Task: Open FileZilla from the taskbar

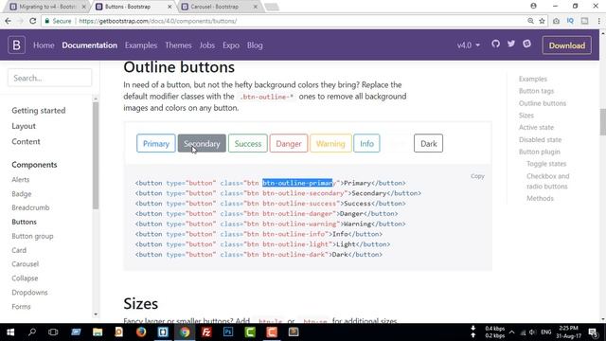Action: 206,332
